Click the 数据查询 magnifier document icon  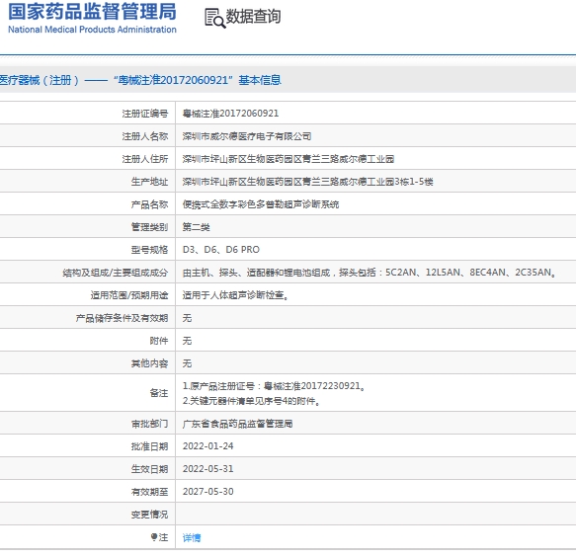point(214,18)
